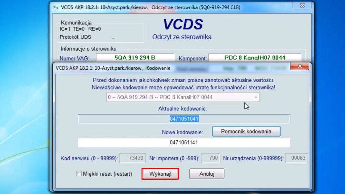
Task: Click the large VCDS logo heading
Action: (x=183, y=24)
